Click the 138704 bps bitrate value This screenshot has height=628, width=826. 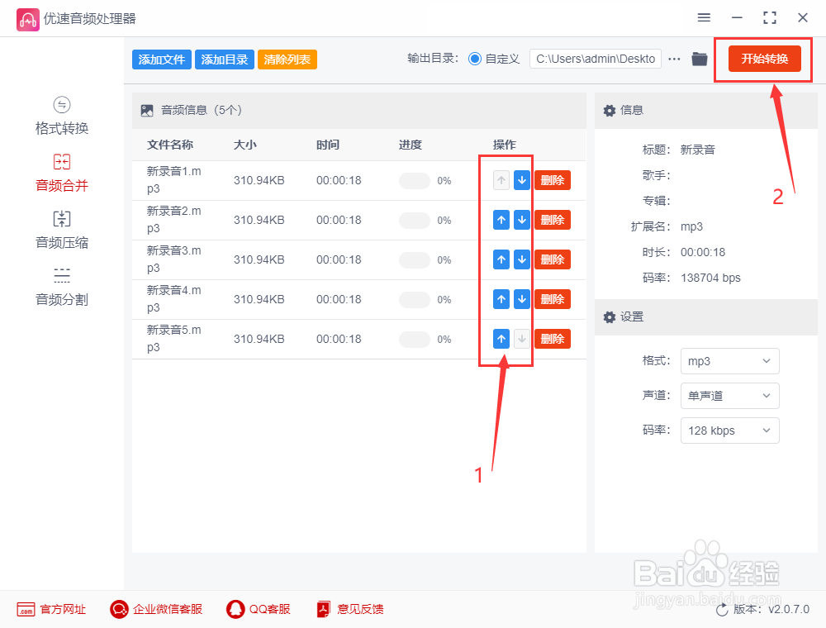710,278
